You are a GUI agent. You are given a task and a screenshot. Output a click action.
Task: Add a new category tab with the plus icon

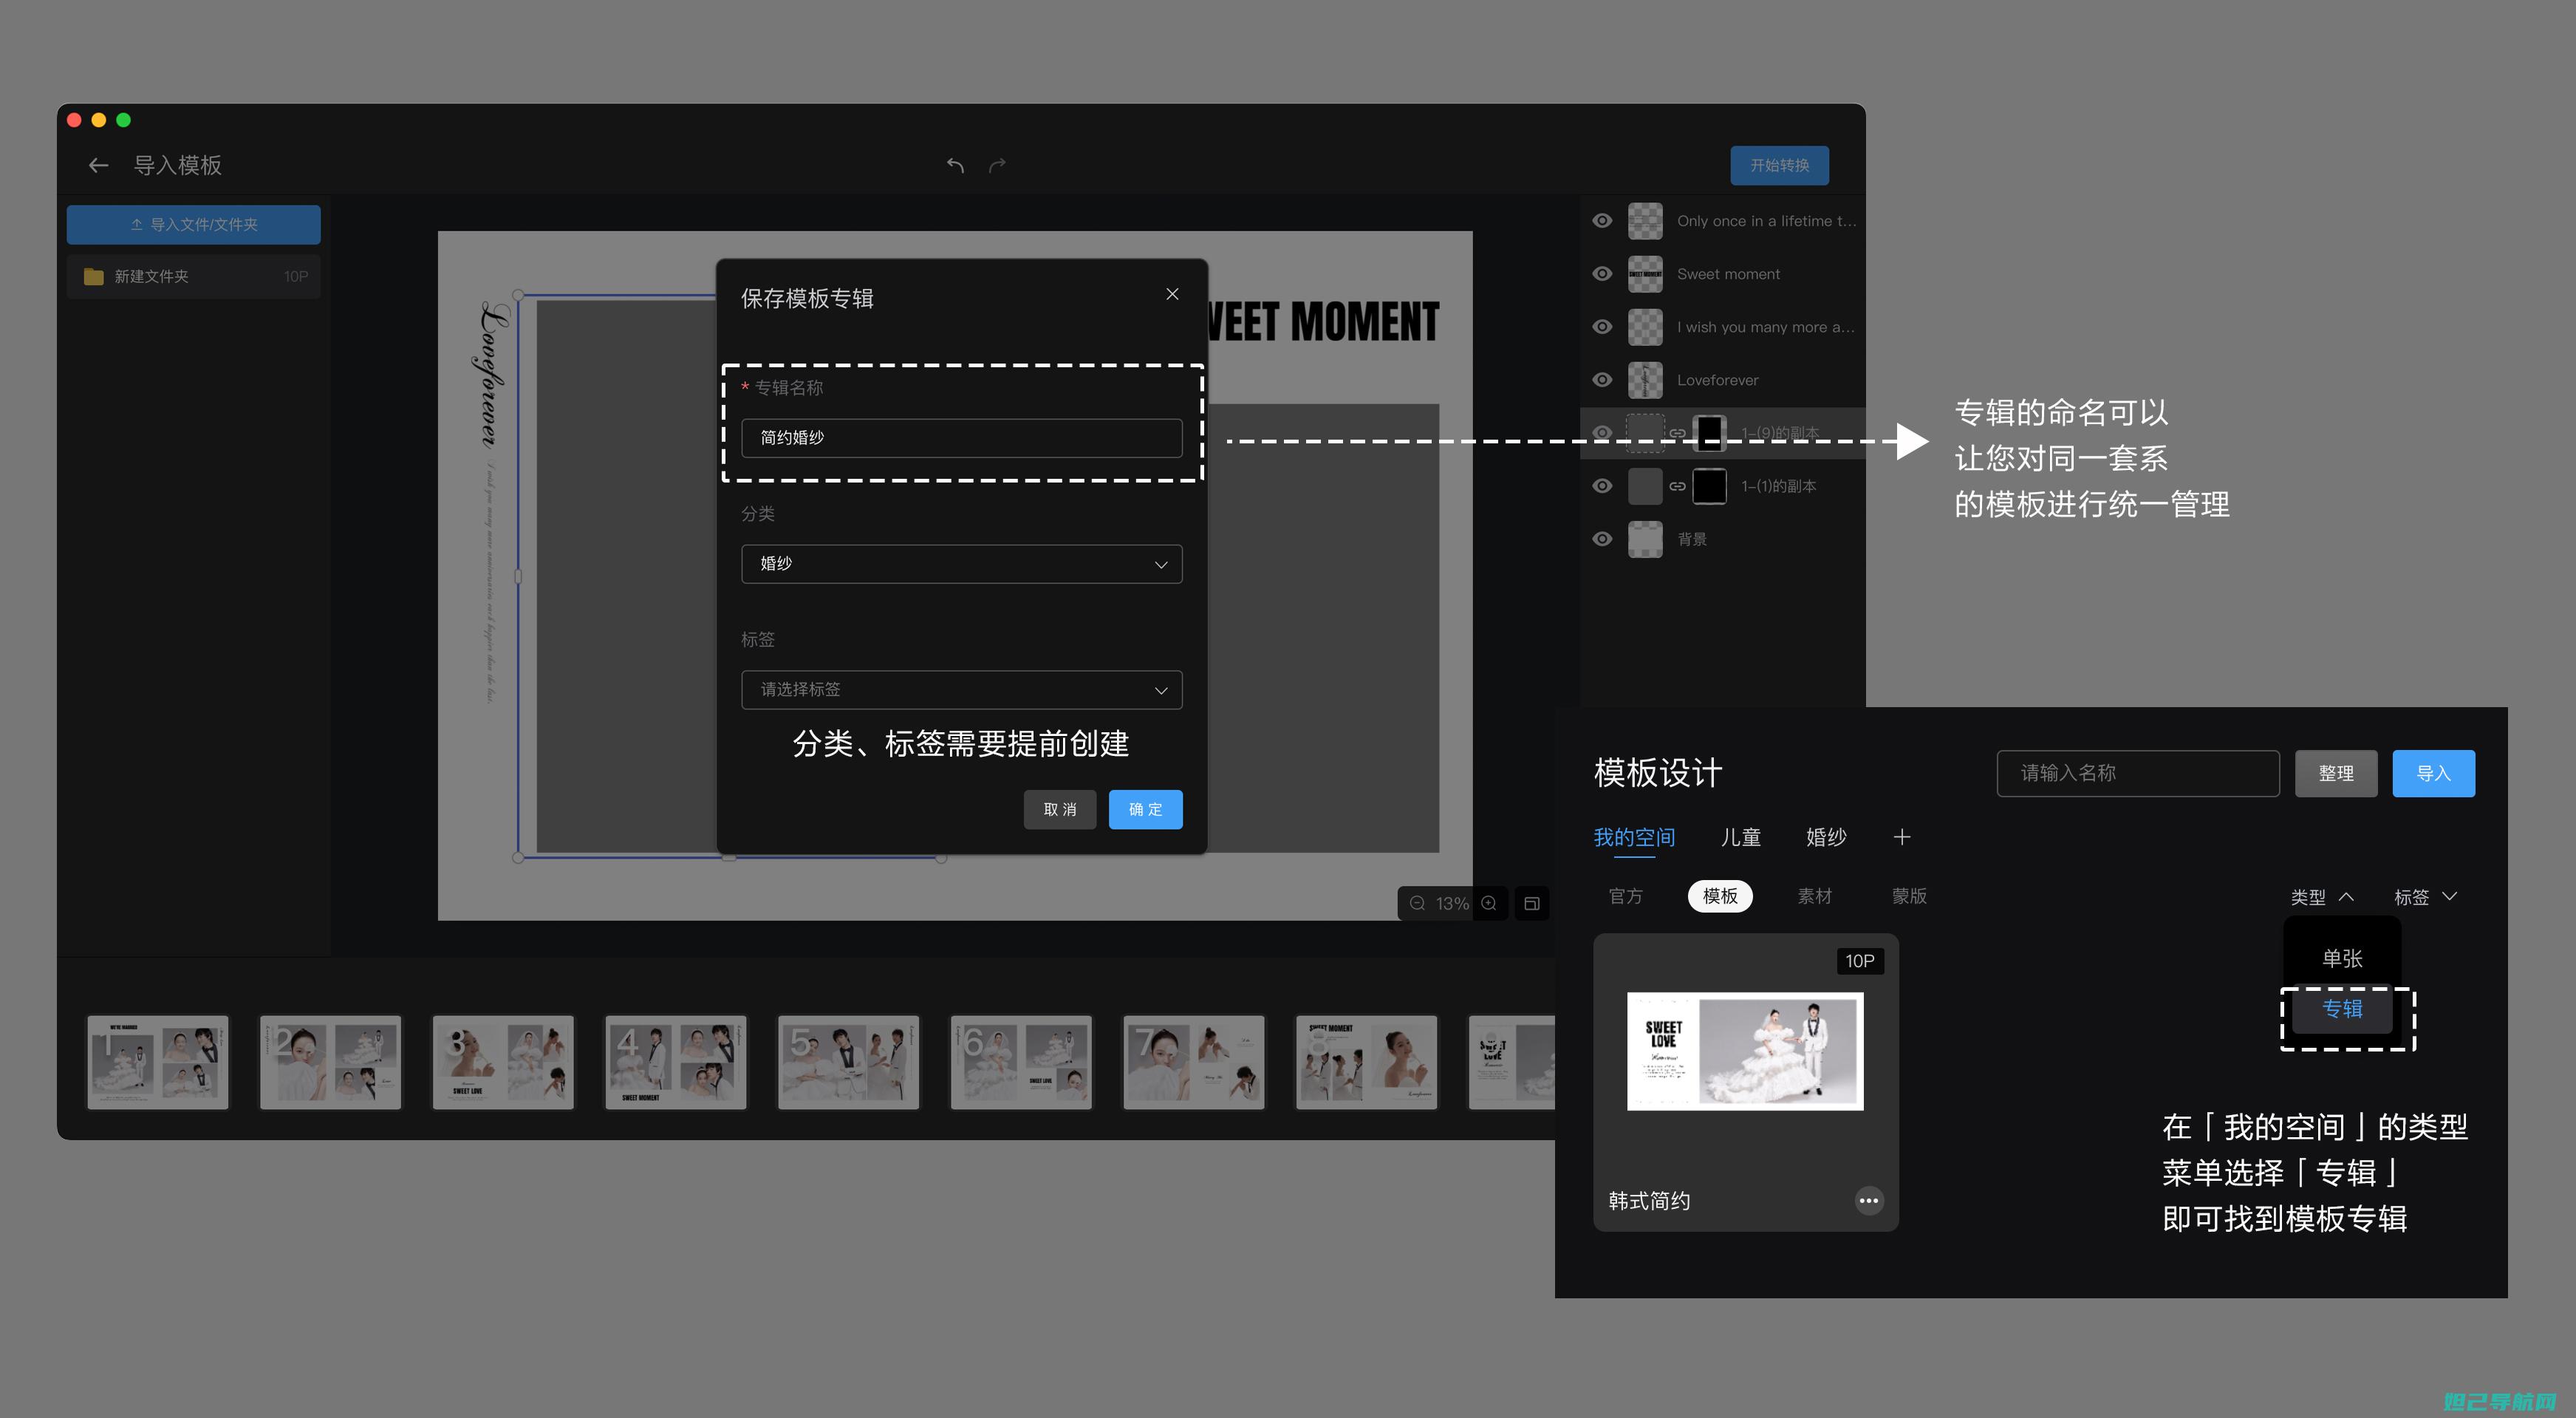1901,837
